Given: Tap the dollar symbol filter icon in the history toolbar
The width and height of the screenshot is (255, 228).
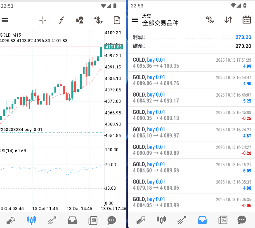Looking at the screenshot, I should click(210, 20).
